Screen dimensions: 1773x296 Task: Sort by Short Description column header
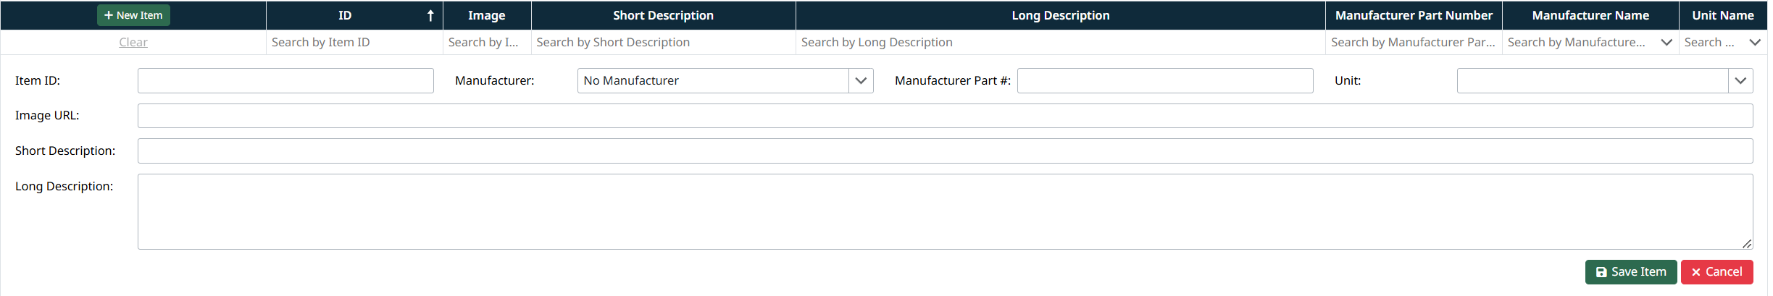click(663, 15)
